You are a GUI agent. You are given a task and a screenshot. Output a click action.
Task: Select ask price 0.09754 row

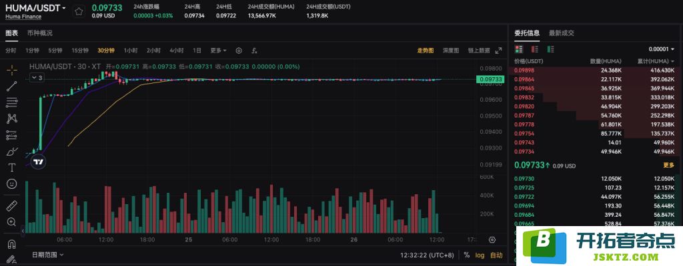594,134
